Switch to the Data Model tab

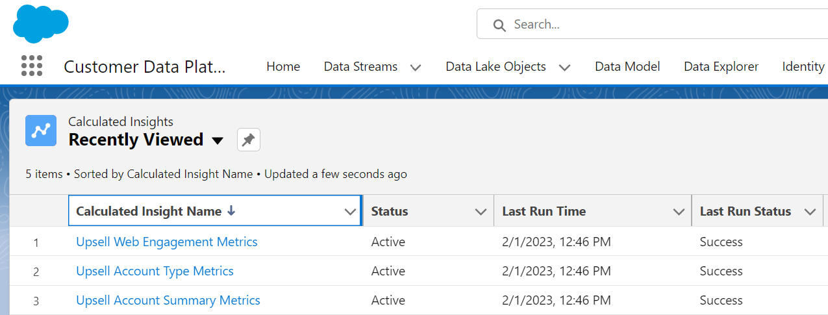(627, 66)
